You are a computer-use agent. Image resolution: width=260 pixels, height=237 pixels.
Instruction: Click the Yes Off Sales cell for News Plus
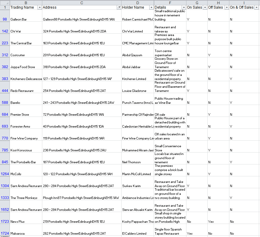218,218
